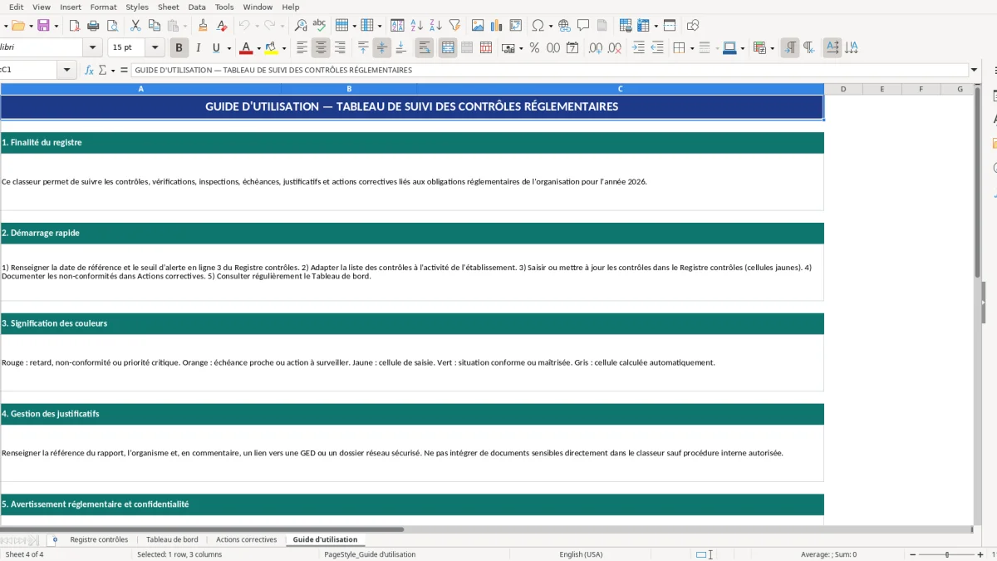Insert Comment speech bubble icon
The height and width of the screenshot is (561, 997).
click(x=584, y=26)
